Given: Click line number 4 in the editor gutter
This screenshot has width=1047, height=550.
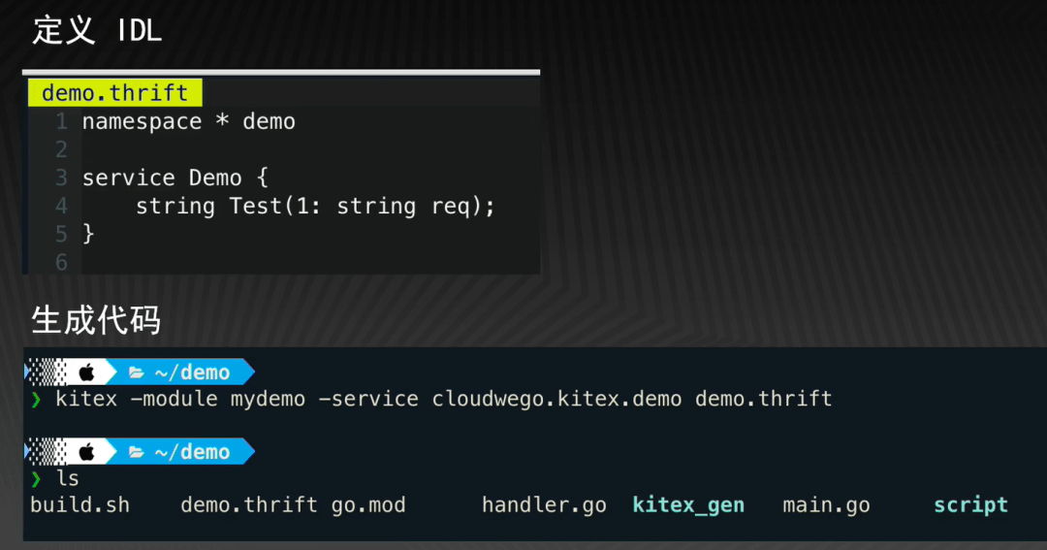Looking at the screenshot, I should [x=61, y=207].
